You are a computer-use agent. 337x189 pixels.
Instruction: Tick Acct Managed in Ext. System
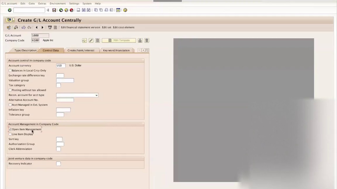[x=10, y=105]
